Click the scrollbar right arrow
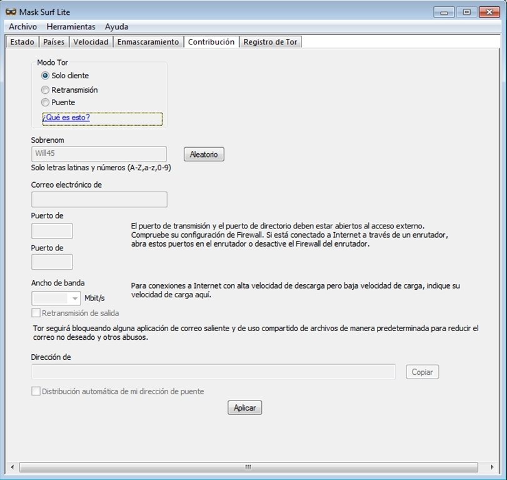 coord(492,467)
